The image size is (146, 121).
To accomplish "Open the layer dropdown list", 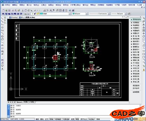I will pos(70,14).
